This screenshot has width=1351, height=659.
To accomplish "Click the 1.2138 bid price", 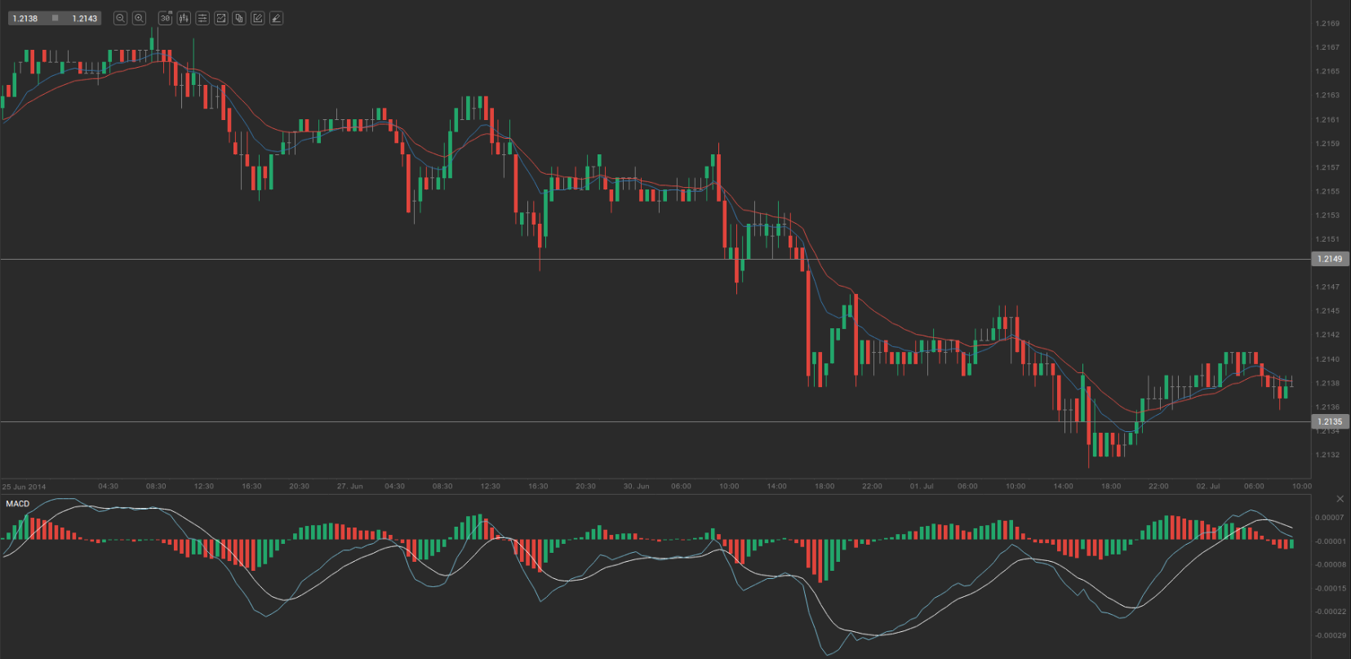I will (25, 18).
